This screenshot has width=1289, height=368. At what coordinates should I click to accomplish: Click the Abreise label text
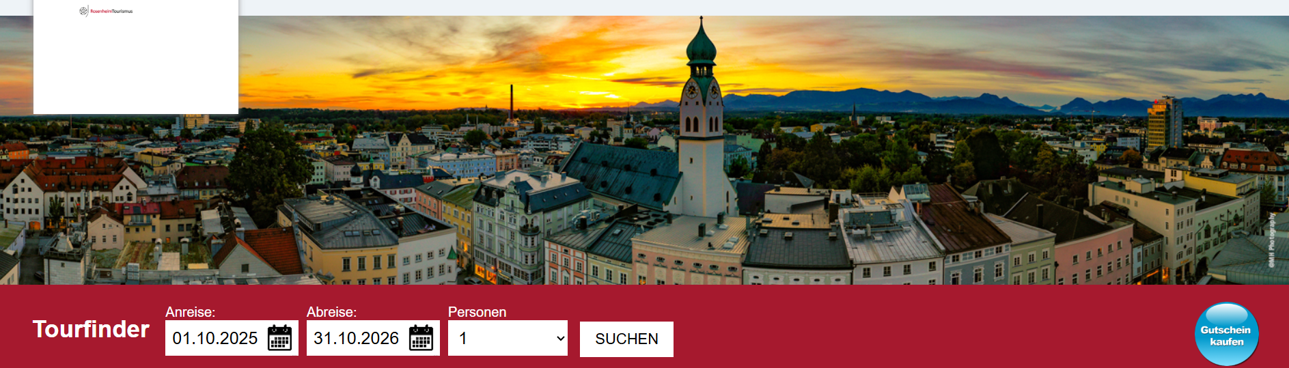click(x=331, y=312)
